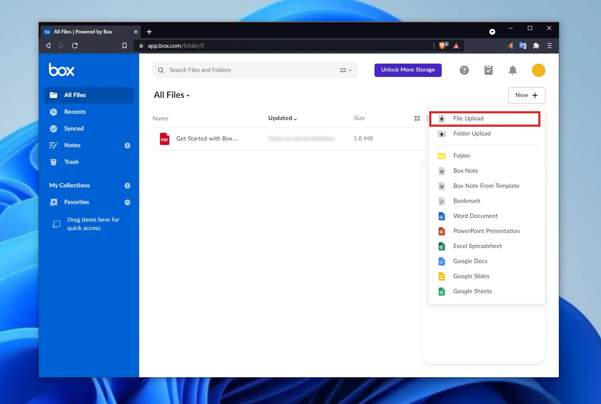Click the Search Files and Folders field
601x404 pixels.
point(255,70)
